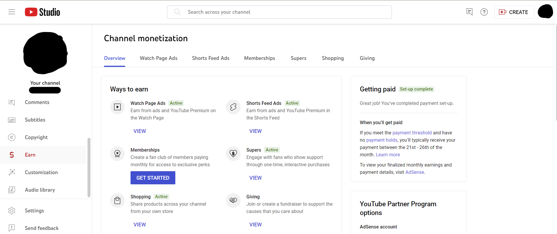The width and height of the screenshot is (557, 234).
Task: Click the Earn dollar sign icon
Action: tap(12, 155)
